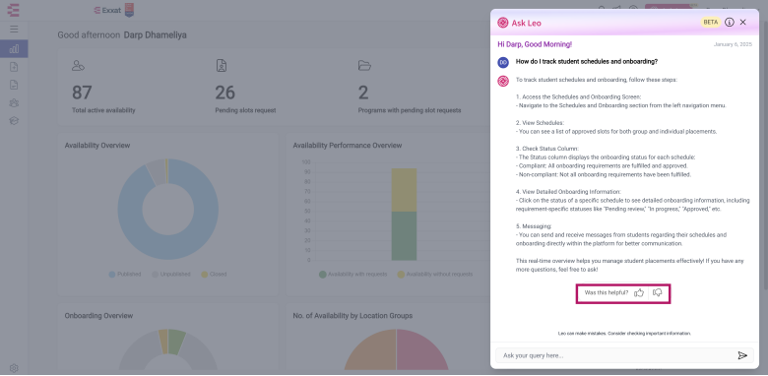768x376 pixels.
Task: Send the query with the paper plane icon
Action: [742, 355]
